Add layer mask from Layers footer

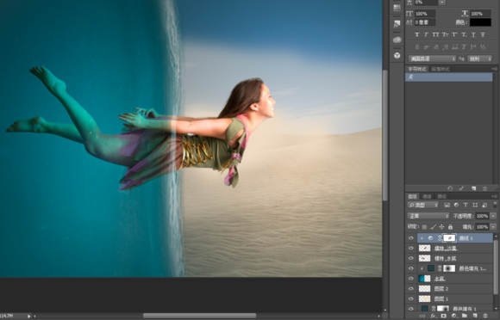point(444,316)
